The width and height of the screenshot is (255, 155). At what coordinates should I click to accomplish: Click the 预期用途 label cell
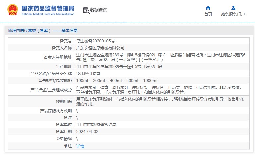coord(41,101)
